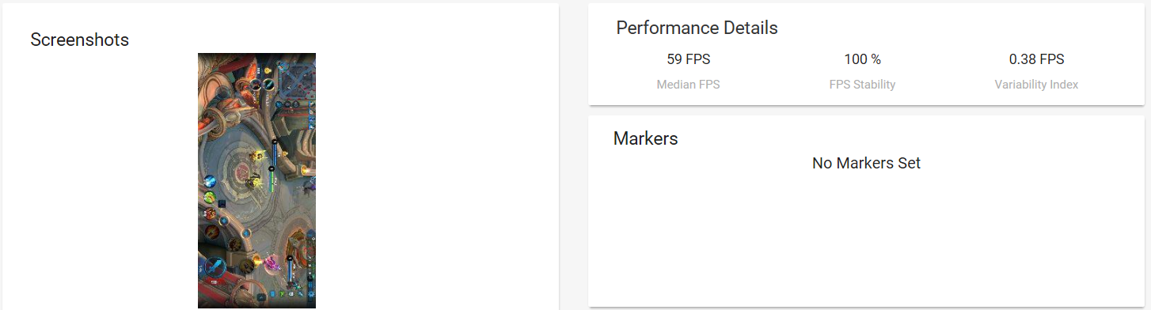Open the game screenshot thumbnail

tap(256, 180)
